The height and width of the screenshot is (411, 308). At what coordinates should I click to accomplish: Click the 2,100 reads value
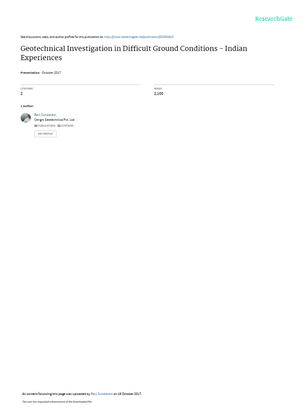click(158, 94)
